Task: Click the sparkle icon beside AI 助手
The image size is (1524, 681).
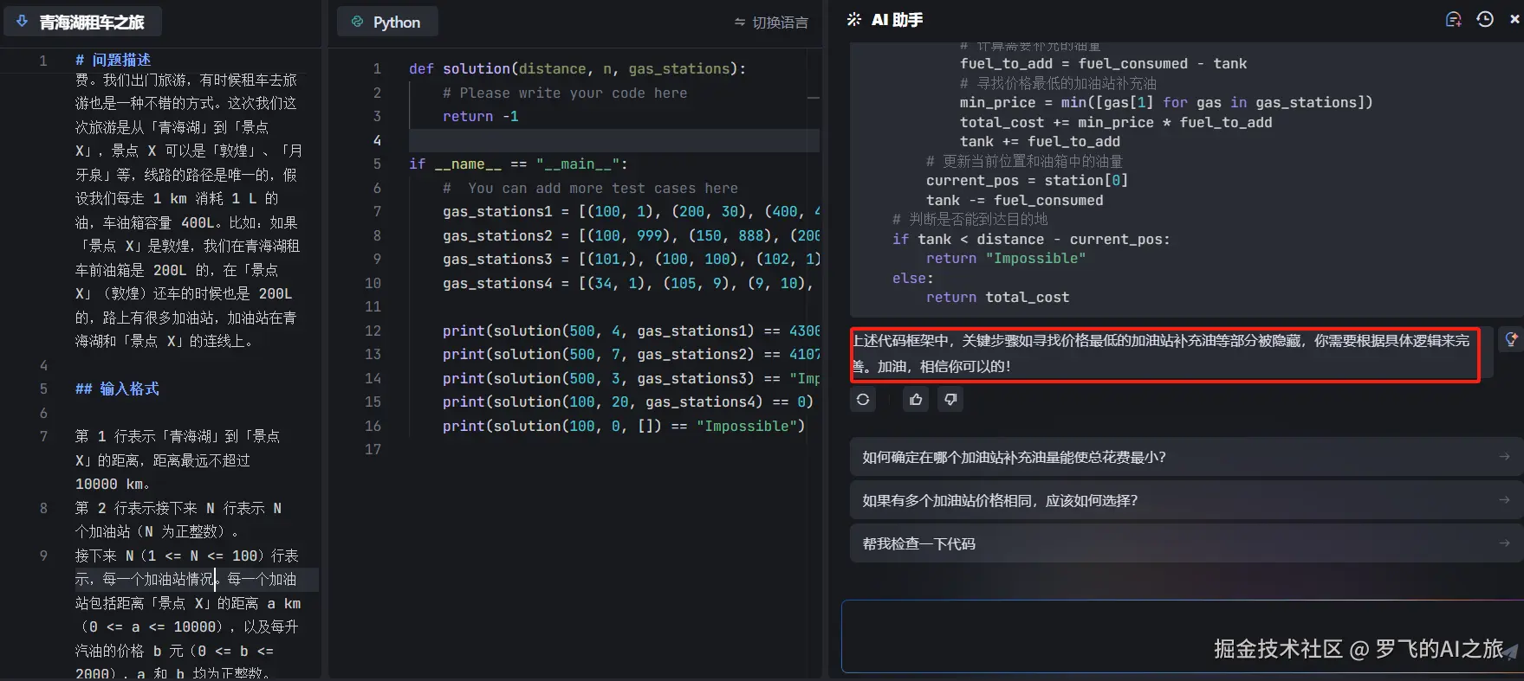Action: 854,20
